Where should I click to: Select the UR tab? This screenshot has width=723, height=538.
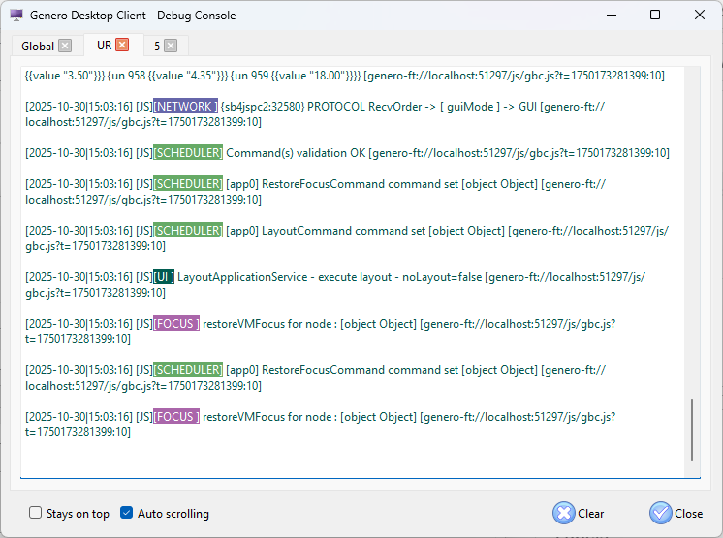pos(105,46)
